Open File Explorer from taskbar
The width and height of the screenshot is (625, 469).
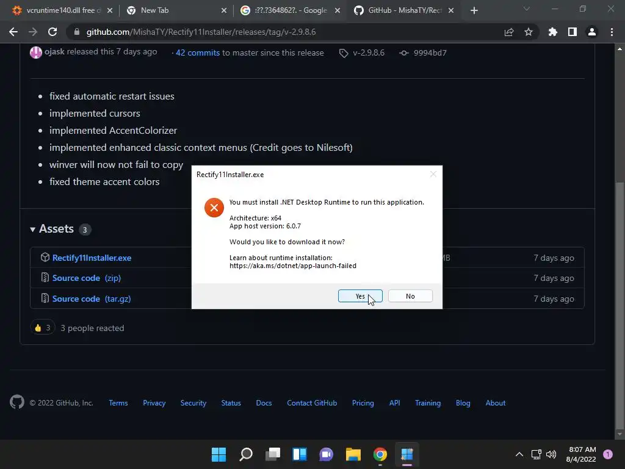(353, 454)
